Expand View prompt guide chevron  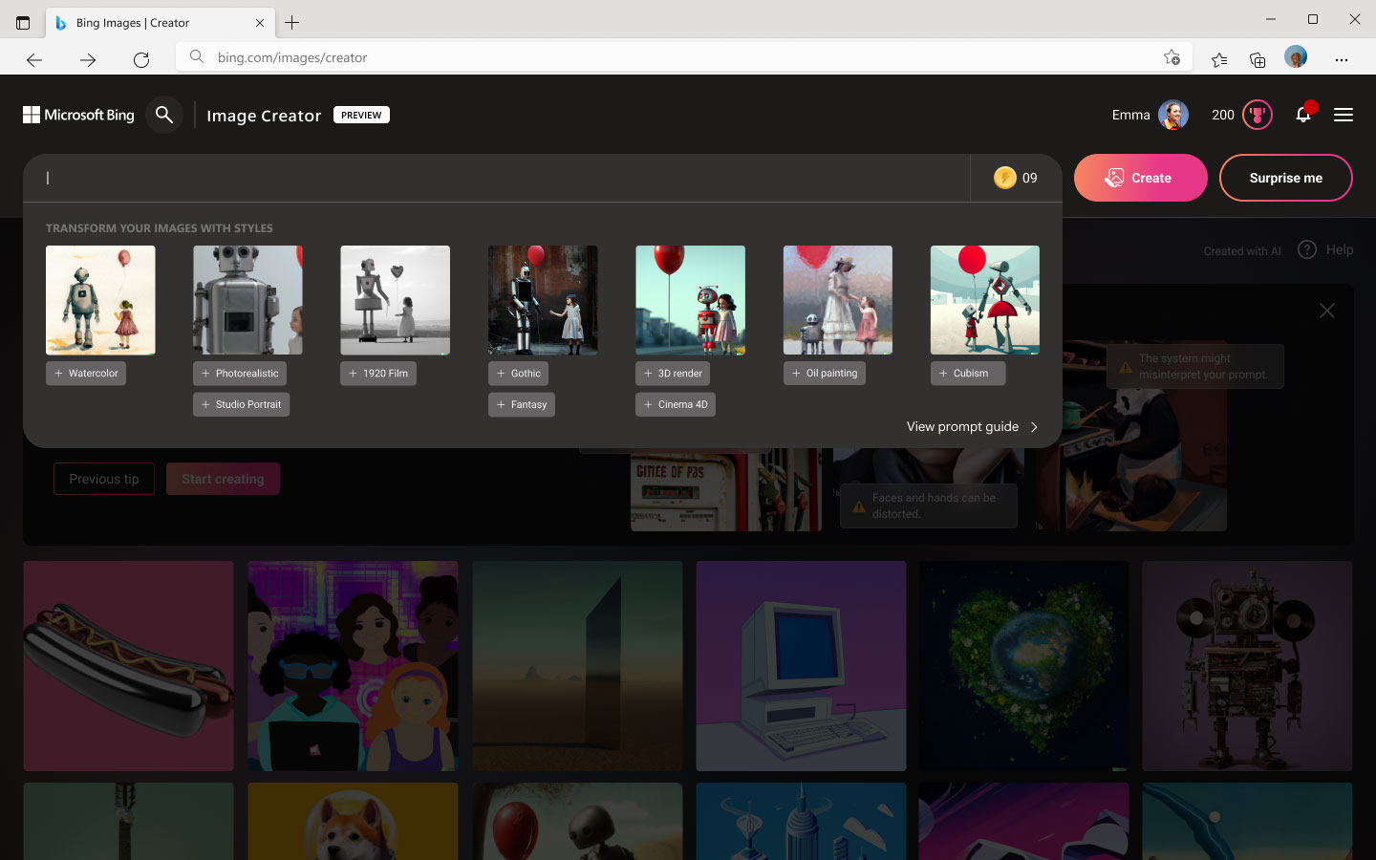(1034, 427)
